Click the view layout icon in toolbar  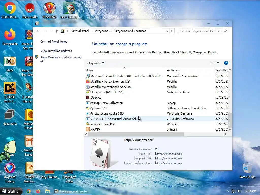pyautogui.click(x=212, y=63)
